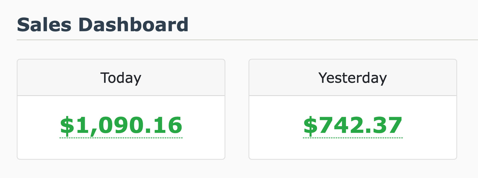478x178 pixels.
Task: Click white space left of the $742.37 figure
Action: 276,125
